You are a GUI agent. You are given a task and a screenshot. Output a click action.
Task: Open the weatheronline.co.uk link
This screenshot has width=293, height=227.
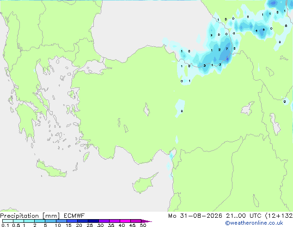(x=254, y=223)
